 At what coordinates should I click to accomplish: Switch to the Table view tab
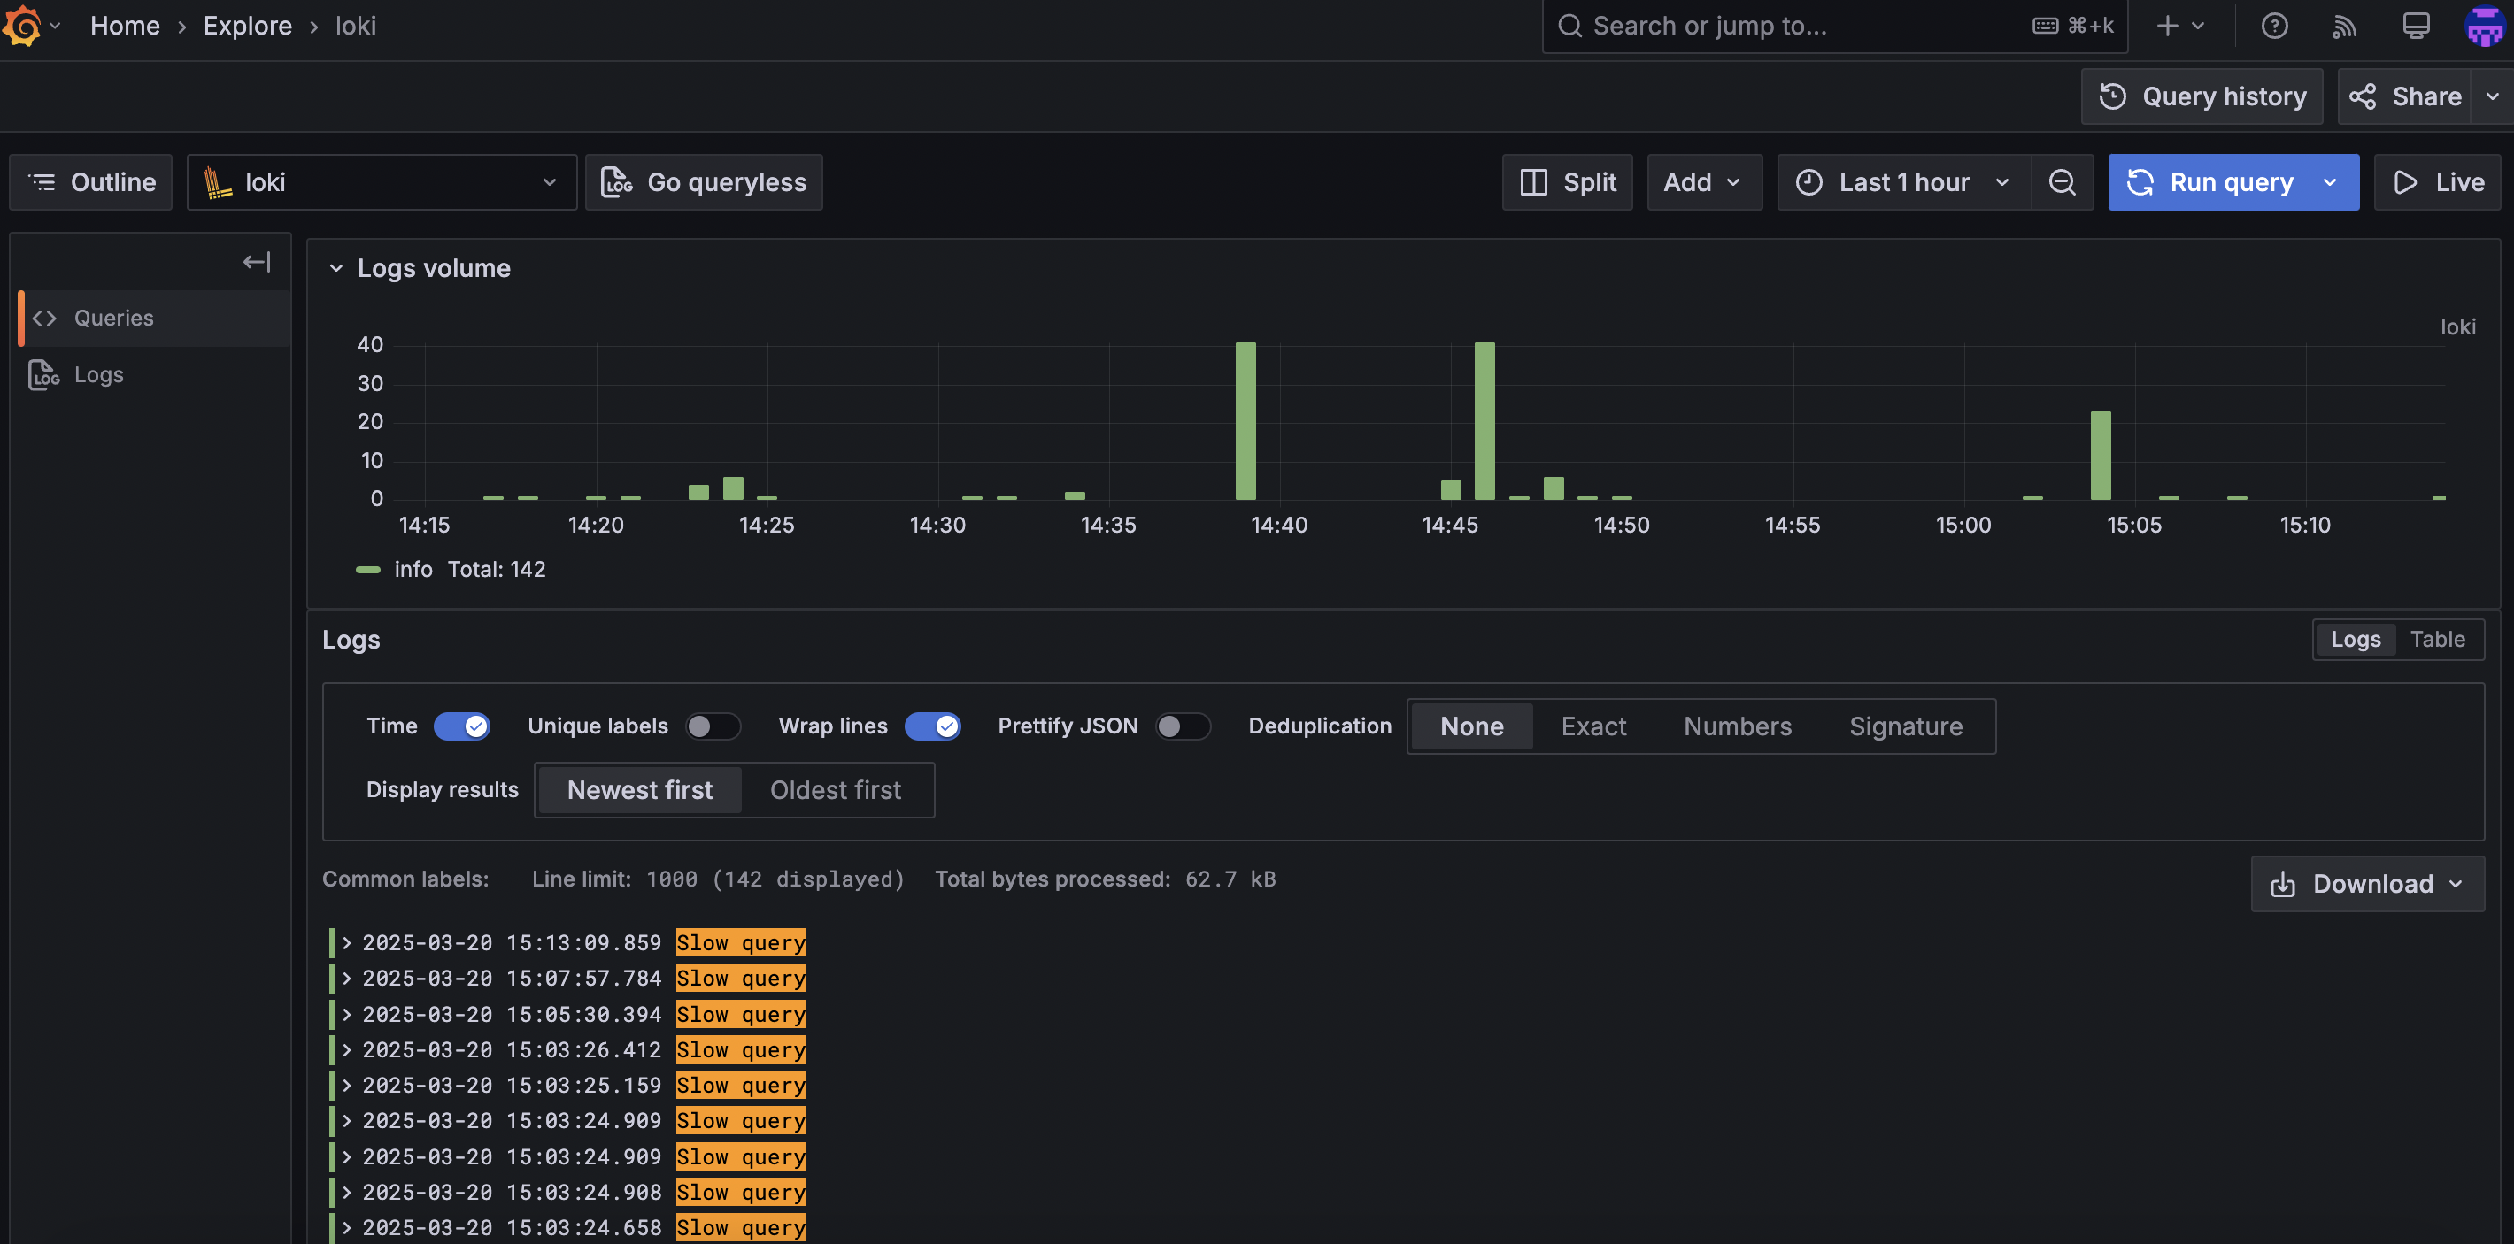click(2437, 640)
